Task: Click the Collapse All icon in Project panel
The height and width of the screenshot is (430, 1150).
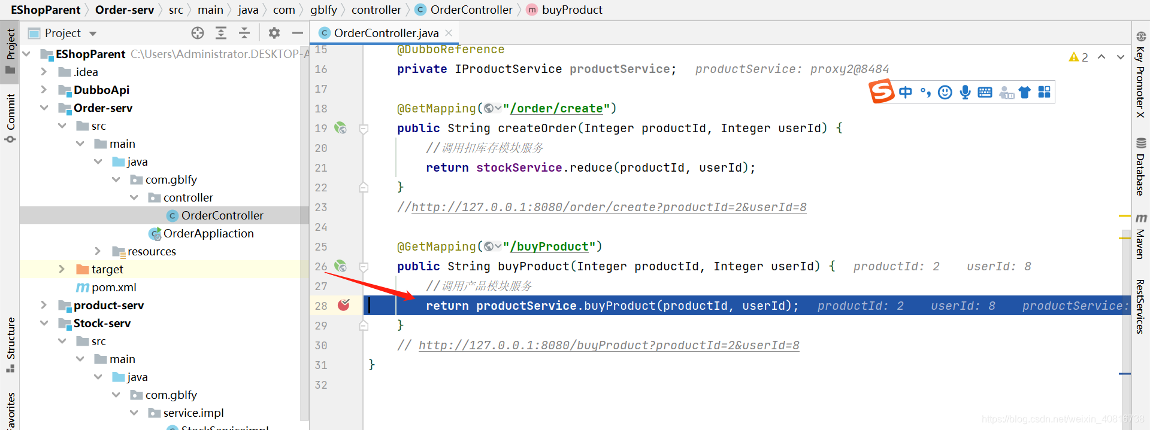Action: point(244,33)
